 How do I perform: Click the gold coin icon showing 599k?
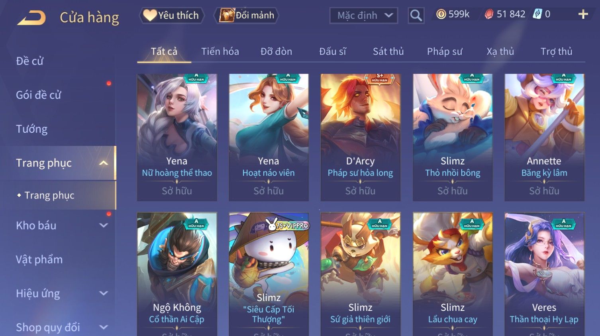pos(441,14)
